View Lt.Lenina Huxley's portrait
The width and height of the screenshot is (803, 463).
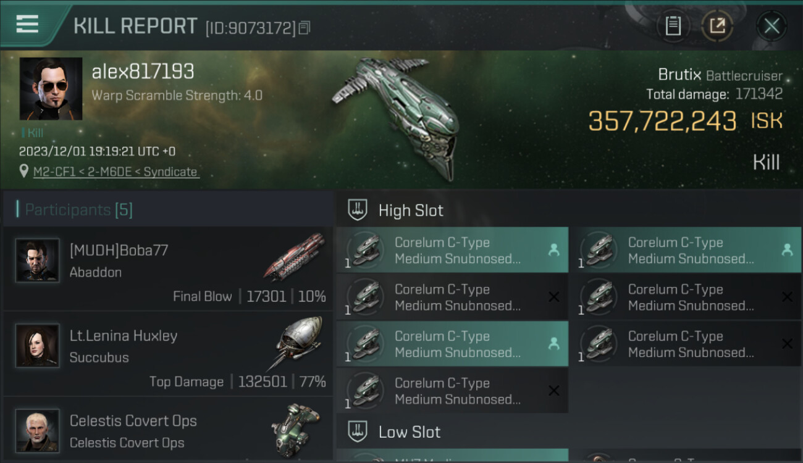tap(38, 346)
